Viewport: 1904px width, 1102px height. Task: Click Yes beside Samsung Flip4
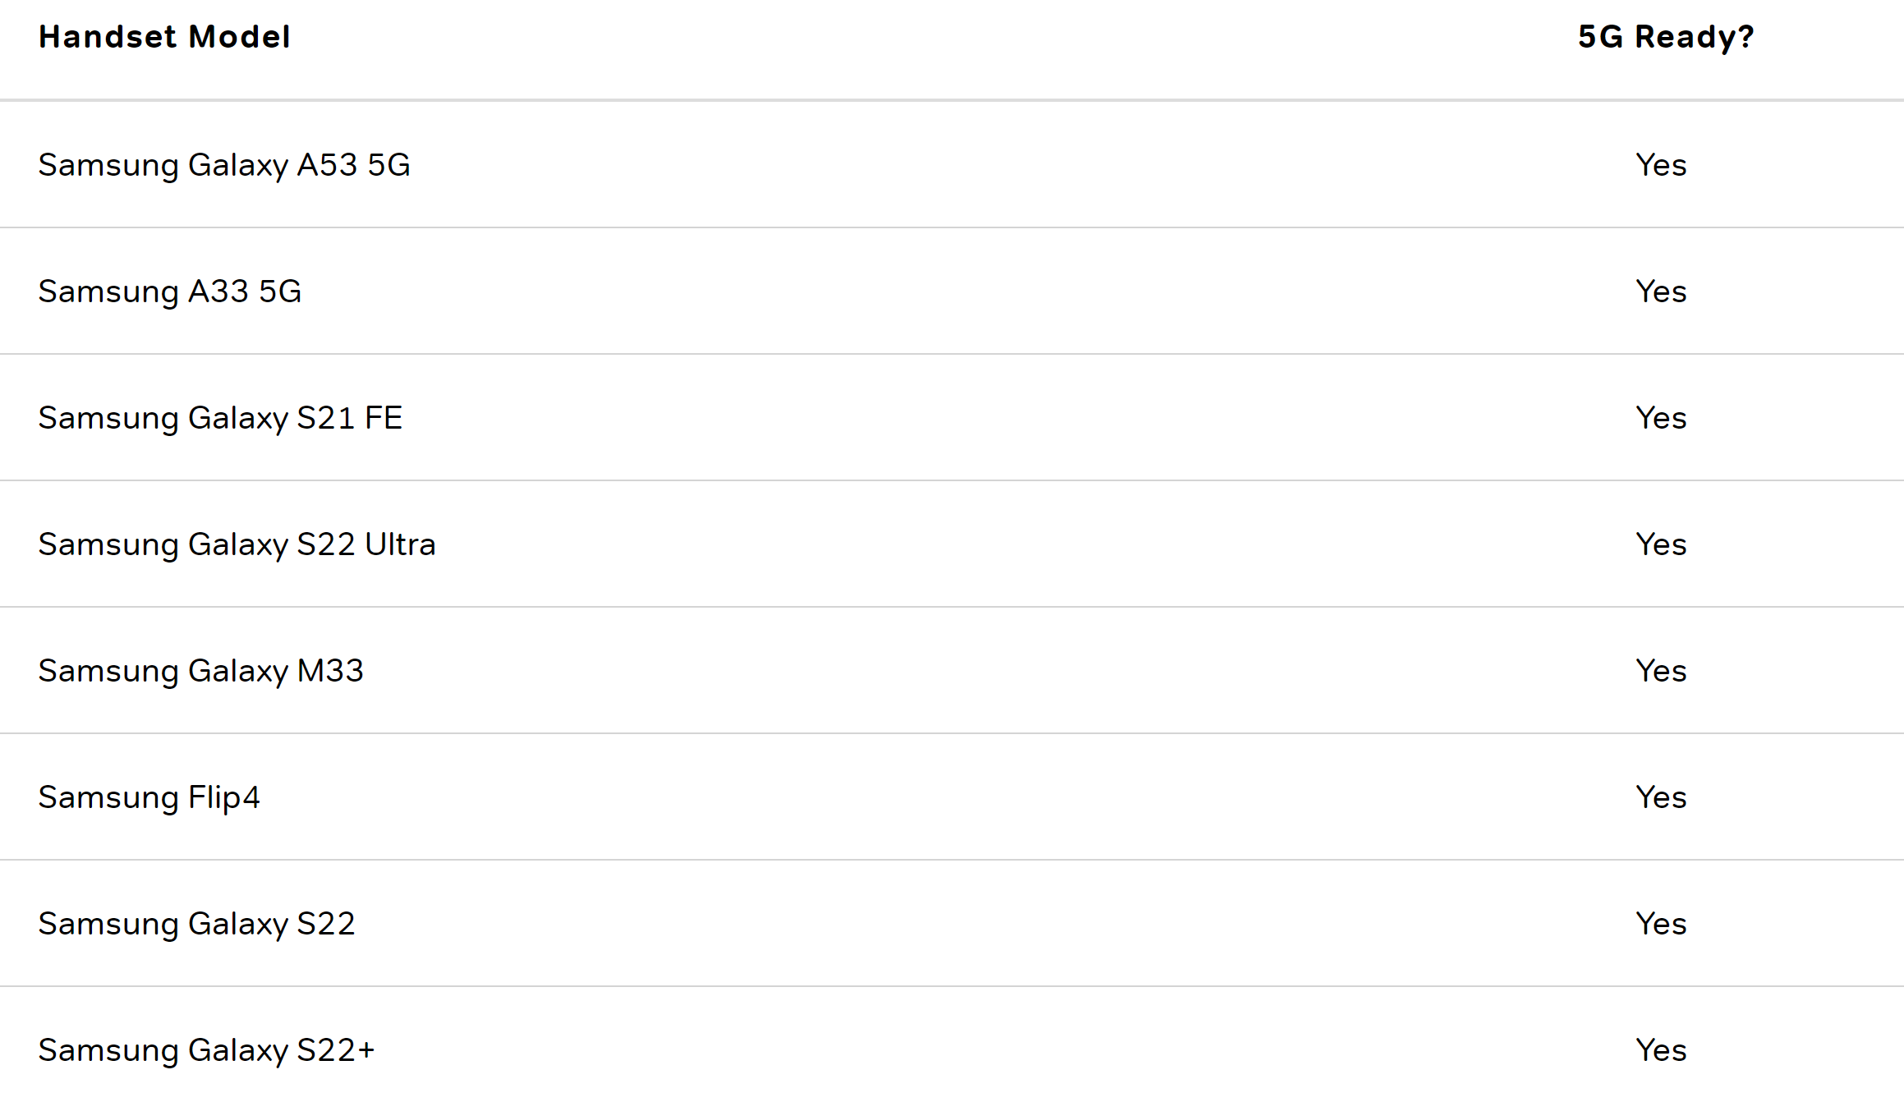click(x=1661, y=797)
